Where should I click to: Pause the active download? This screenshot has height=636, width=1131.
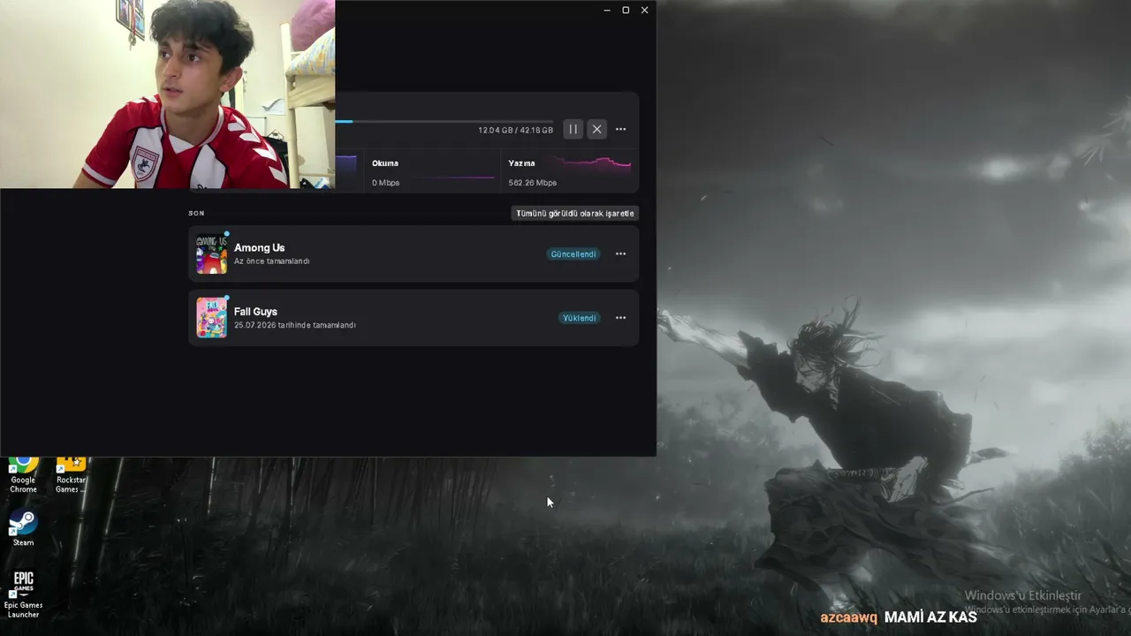[x=573, y=129]
